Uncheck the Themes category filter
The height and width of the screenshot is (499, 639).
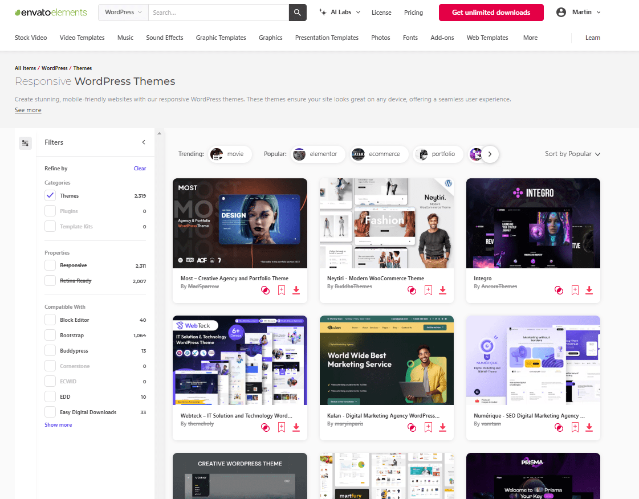[49, 195]
